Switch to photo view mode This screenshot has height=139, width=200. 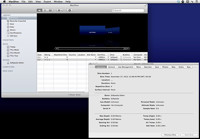click(50, 10)
